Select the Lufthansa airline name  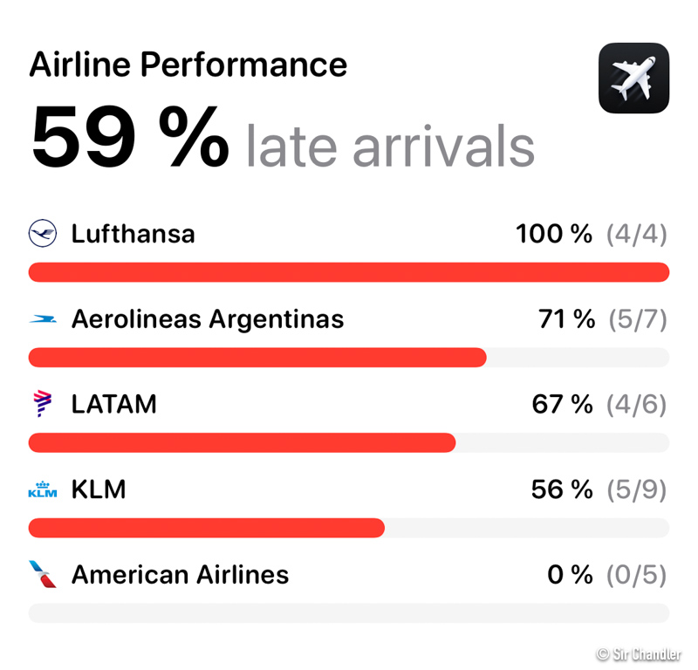133,234
